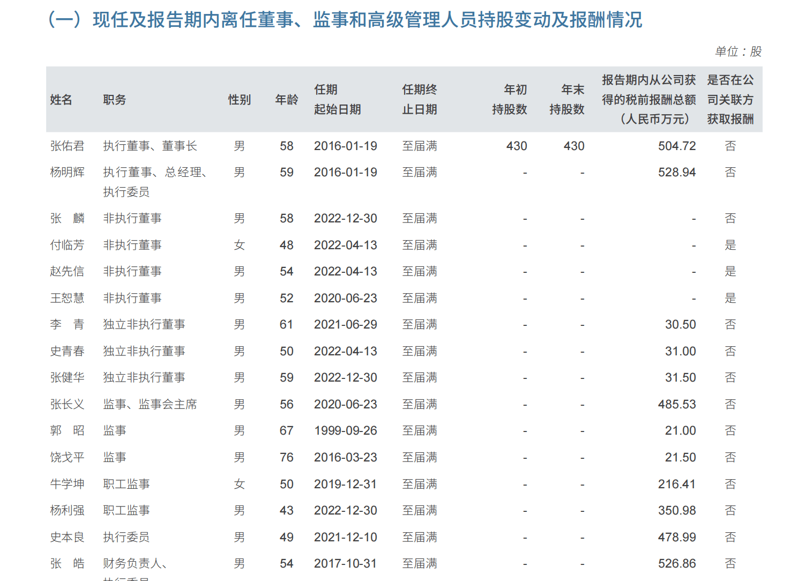Select the name 付临芳

67,245
